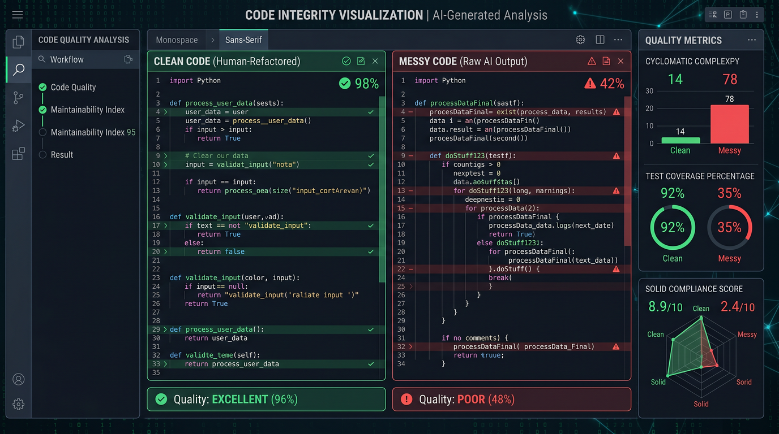
Task: Switch to the Sans-Serif tab
Action: (x=243, y=40)
